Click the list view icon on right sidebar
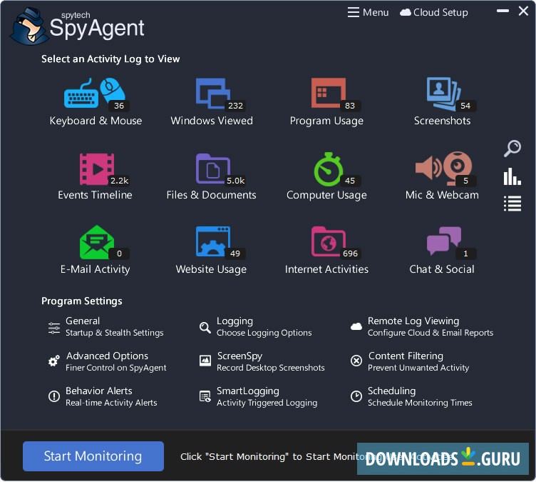 coord(512,204)
